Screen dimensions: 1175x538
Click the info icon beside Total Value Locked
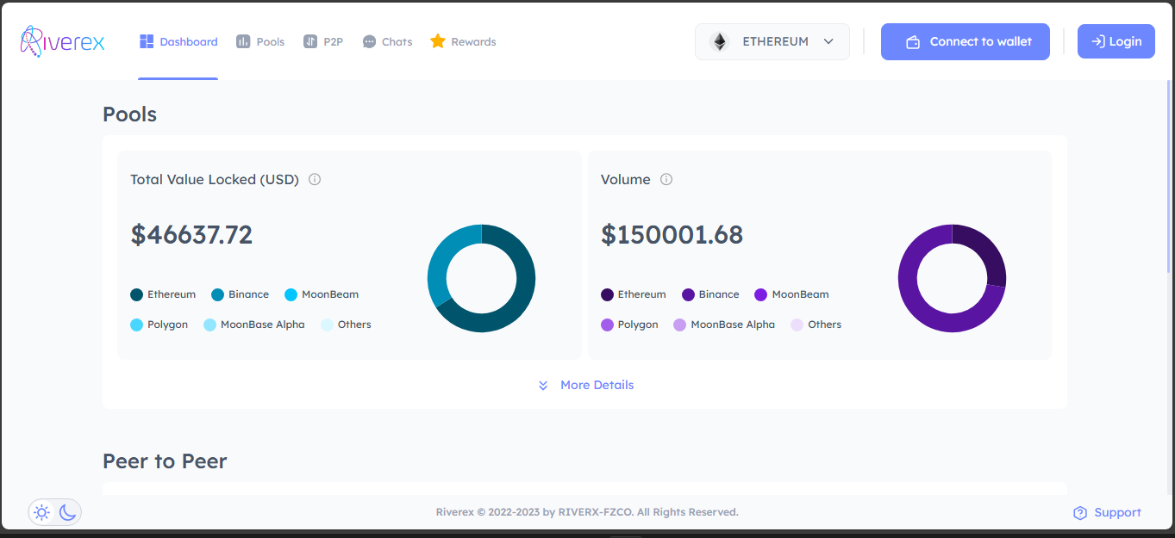315,180
